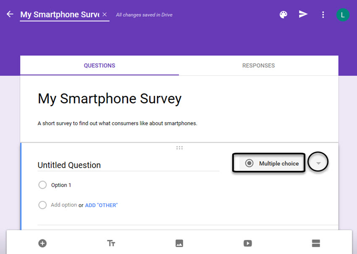
Task: Select the Option 1 radio button
Action: click(x=42, y=185)
